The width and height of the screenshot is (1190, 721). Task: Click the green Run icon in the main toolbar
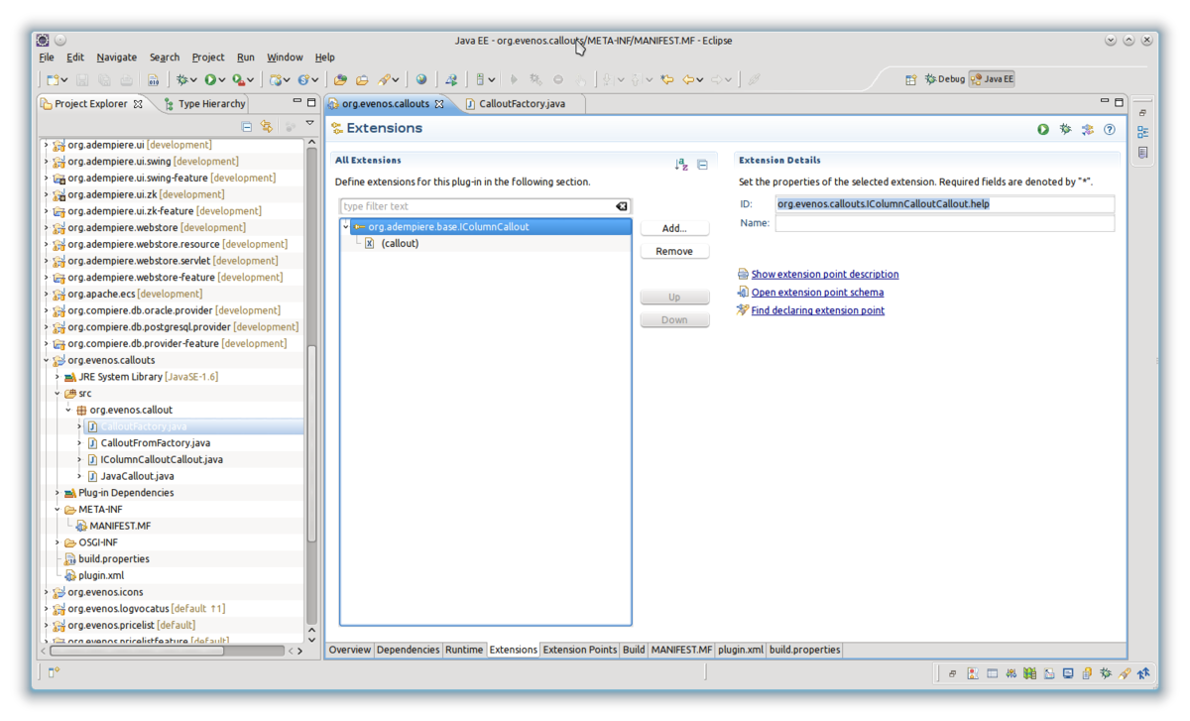[210, 79]
